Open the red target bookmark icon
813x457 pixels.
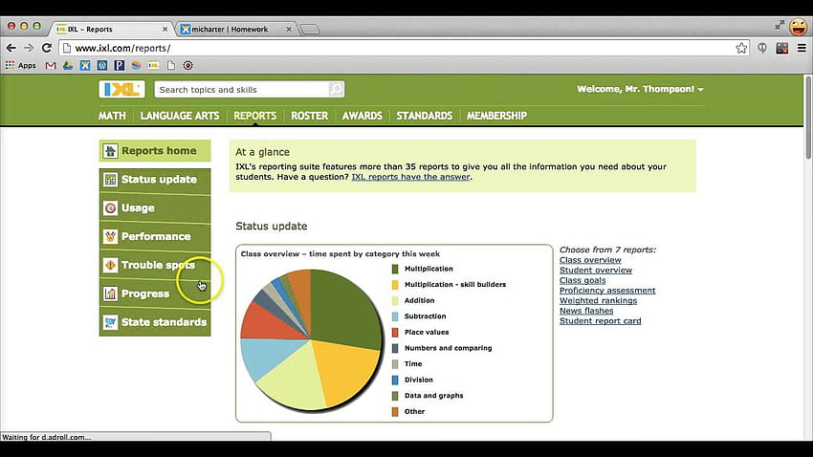[x=188, y=65]
